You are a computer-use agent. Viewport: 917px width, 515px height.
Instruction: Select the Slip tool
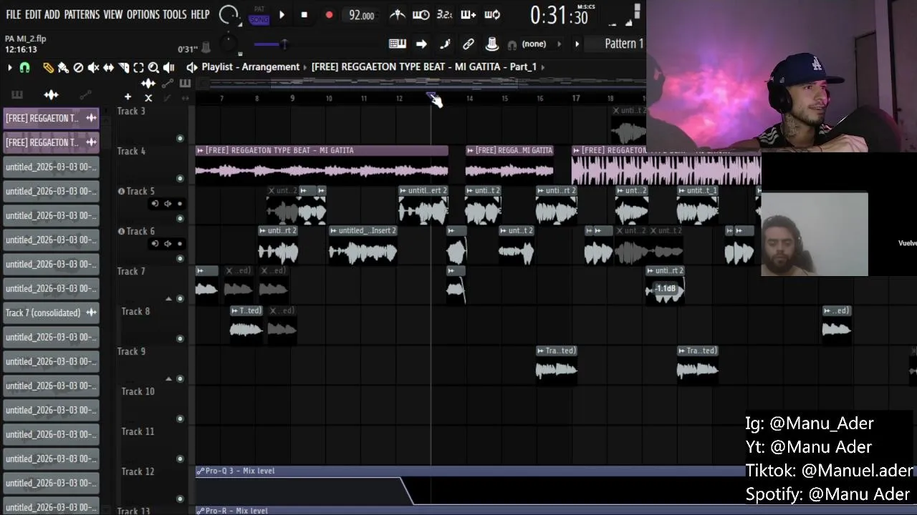pyautogui.click(x=108, y=68)
